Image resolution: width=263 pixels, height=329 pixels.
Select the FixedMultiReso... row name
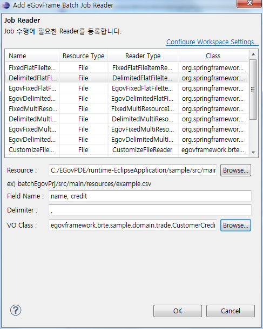[33, 109]
